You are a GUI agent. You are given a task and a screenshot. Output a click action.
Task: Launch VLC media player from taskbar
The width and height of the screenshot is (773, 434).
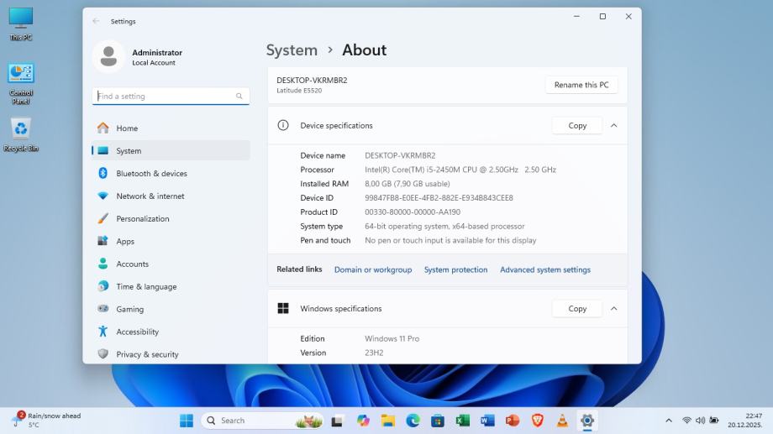pyautogui.click(x=562, y=421)
